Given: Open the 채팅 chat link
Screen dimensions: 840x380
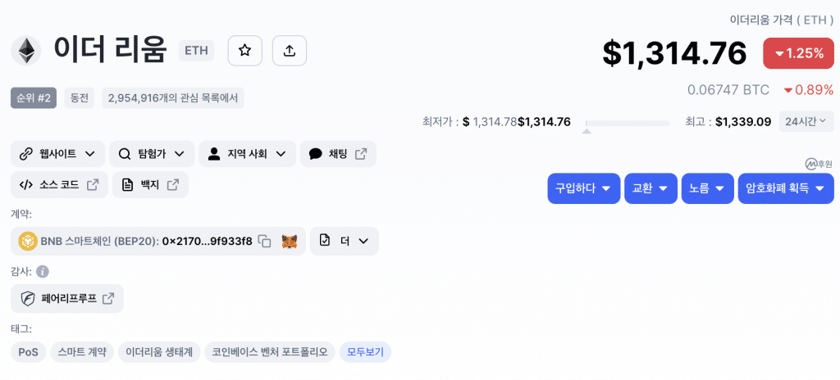Looking at the screenshot, I should coord(338,154).
